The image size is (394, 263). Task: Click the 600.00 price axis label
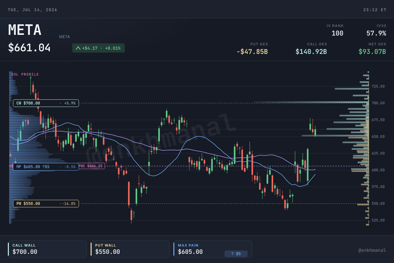378,170
